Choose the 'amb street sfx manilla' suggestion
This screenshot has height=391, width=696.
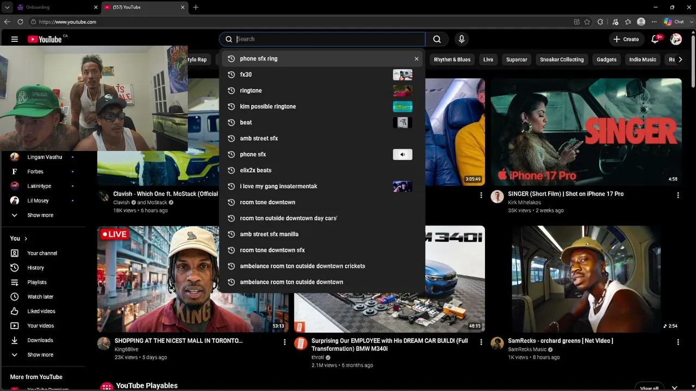(322, 234)
